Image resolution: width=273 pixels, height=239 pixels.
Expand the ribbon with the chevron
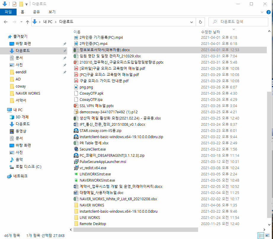pos(262,12)
